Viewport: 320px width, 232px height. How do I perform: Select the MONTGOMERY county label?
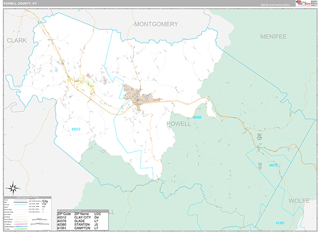pos(156,24)
